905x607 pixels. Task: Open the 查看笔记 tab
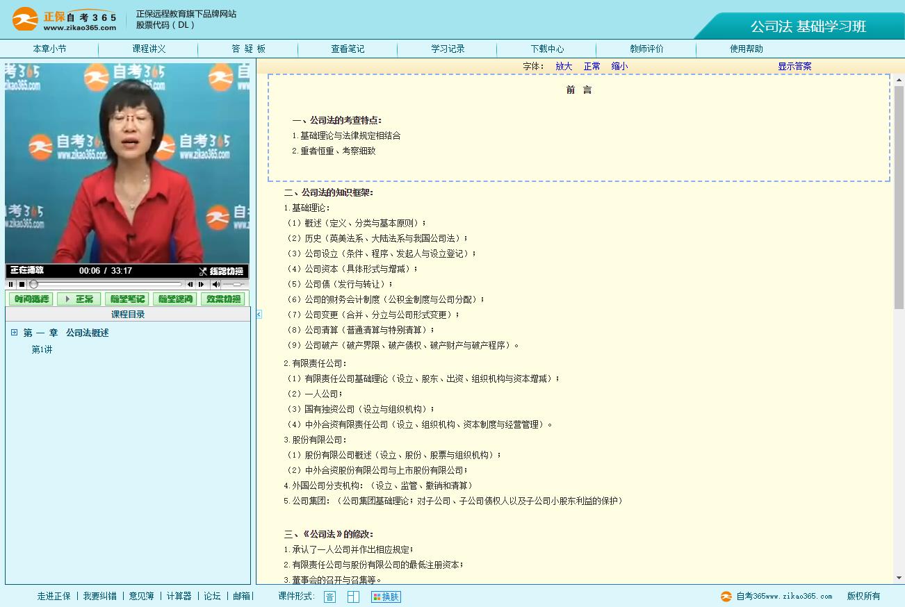pos(348,49)
